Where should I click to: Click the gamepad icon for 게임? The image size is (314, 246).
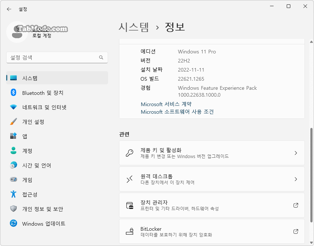[x=13, y=180]
